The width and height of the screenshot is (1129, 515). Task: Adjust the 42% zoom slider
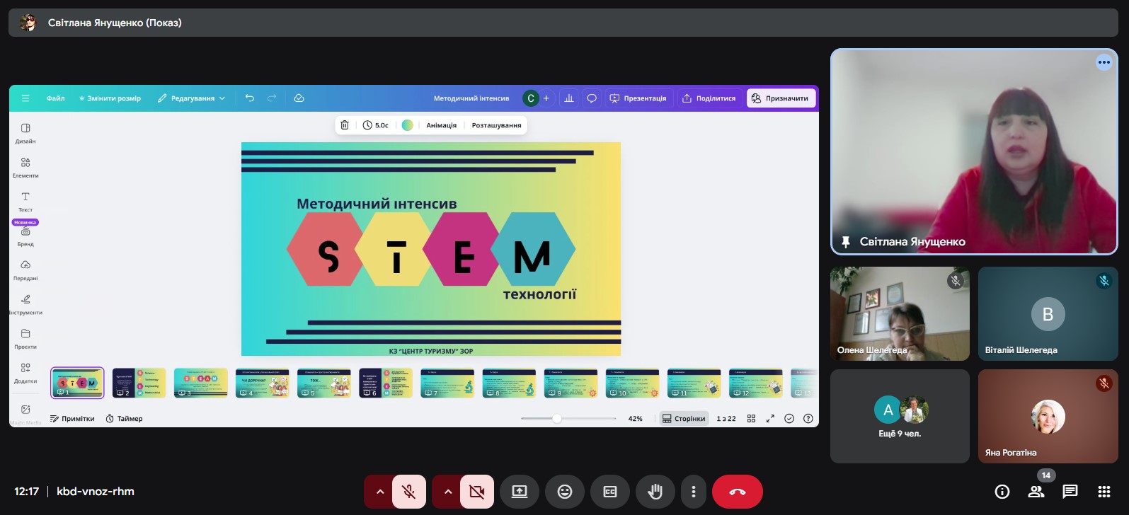[x=557, y=419]
